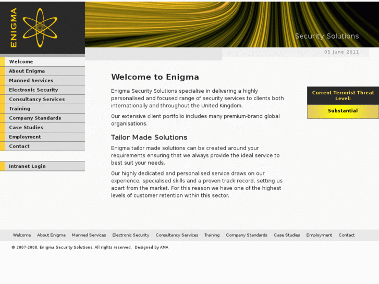This screenshot has width=379, height=284.
Task: Click the footer Manned Services link
Action: (89, 235)
